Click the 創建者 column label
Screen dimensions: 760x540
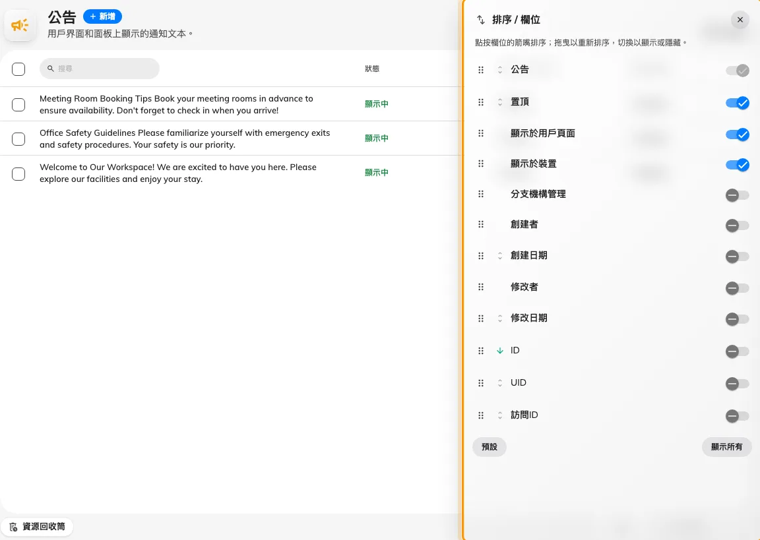click(524, 224)
